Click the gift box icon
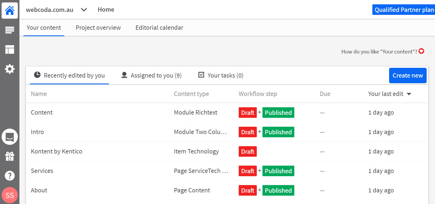This screenshot has width=435, height=204. [10, 156]
